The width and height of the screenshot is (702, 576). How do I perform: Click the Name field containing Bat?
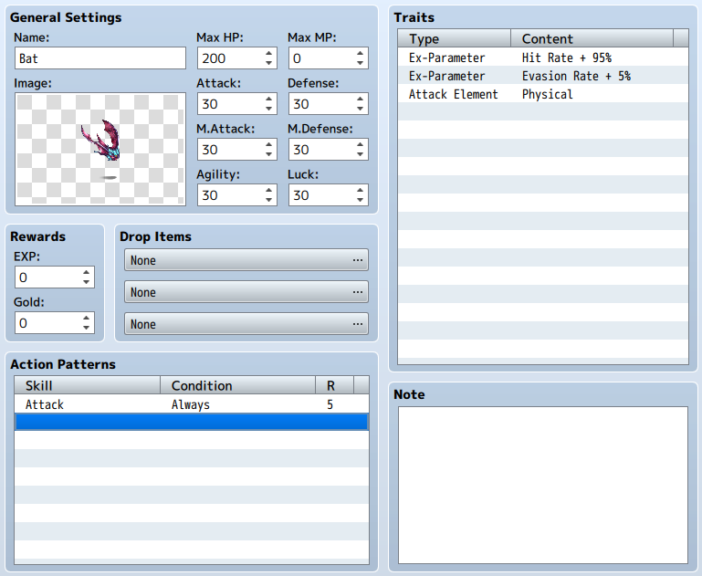point(100,58)
